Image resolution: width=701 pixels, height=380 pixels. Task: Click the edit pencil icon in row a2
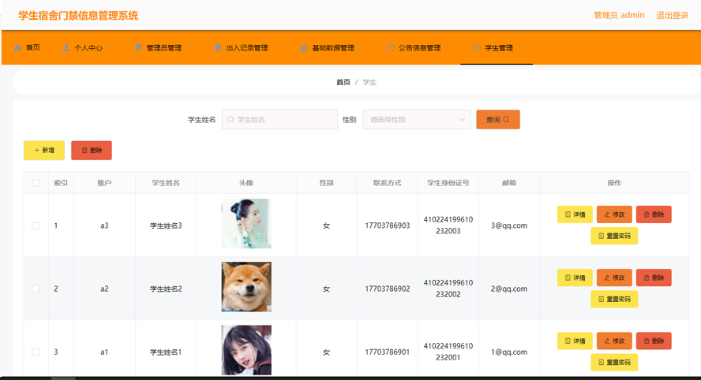click(x=607, y=278)
